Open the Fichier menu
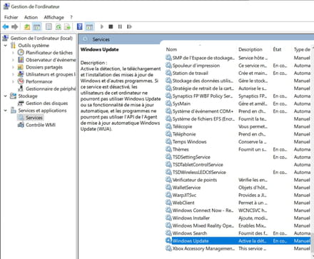This screenshot has height=259, width=314. pyautogui.click(x=11, y=17)
